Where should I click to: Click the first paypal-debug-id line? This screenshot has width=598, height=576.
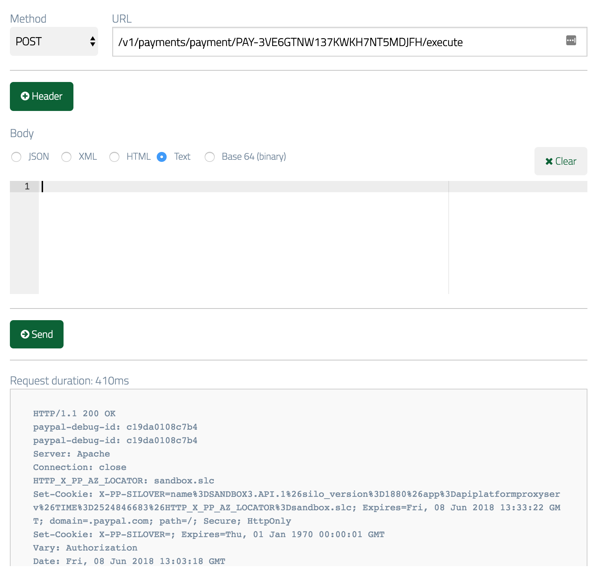tap(115, 427)
